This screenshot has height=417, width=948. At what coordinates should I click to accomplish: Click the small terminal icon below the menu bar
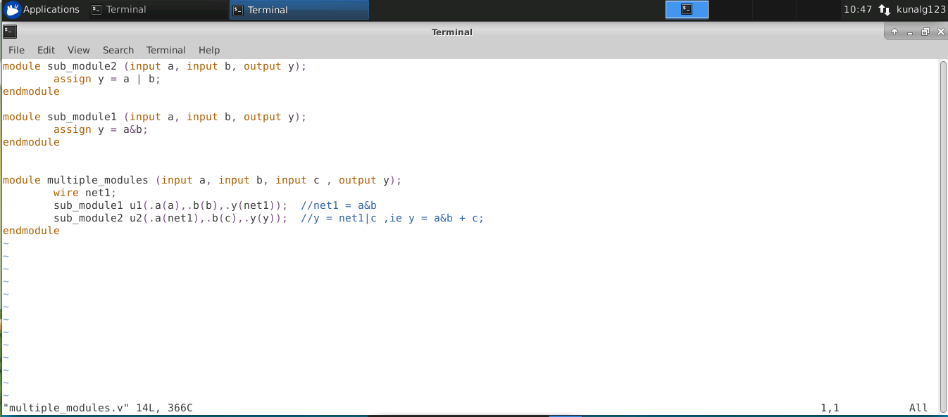tap(9, 32)
